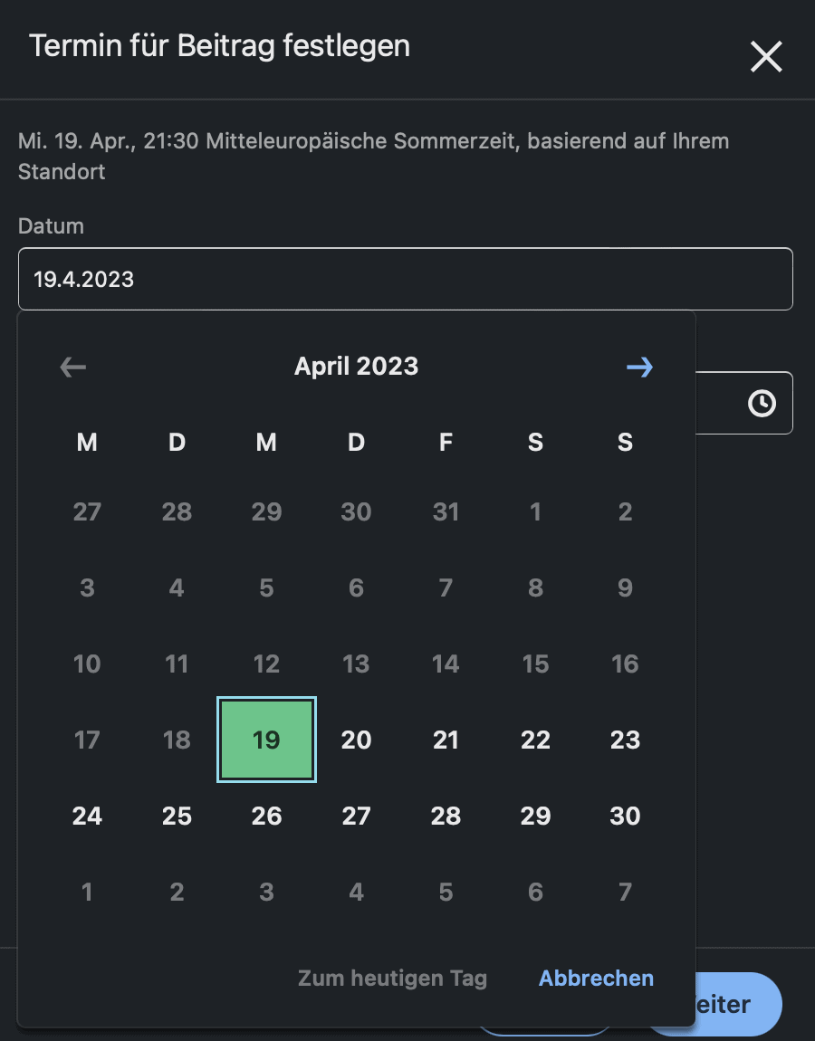Click Zum heutigen Tag button
This screenshot has width=815, height=1041.
coord(392,978)
